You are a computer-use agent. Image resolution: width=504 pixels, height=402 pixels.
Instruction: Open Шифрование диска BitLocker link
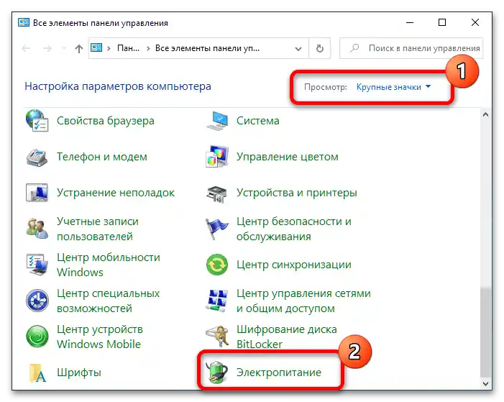pyautogui.click(x=287, y=337)
